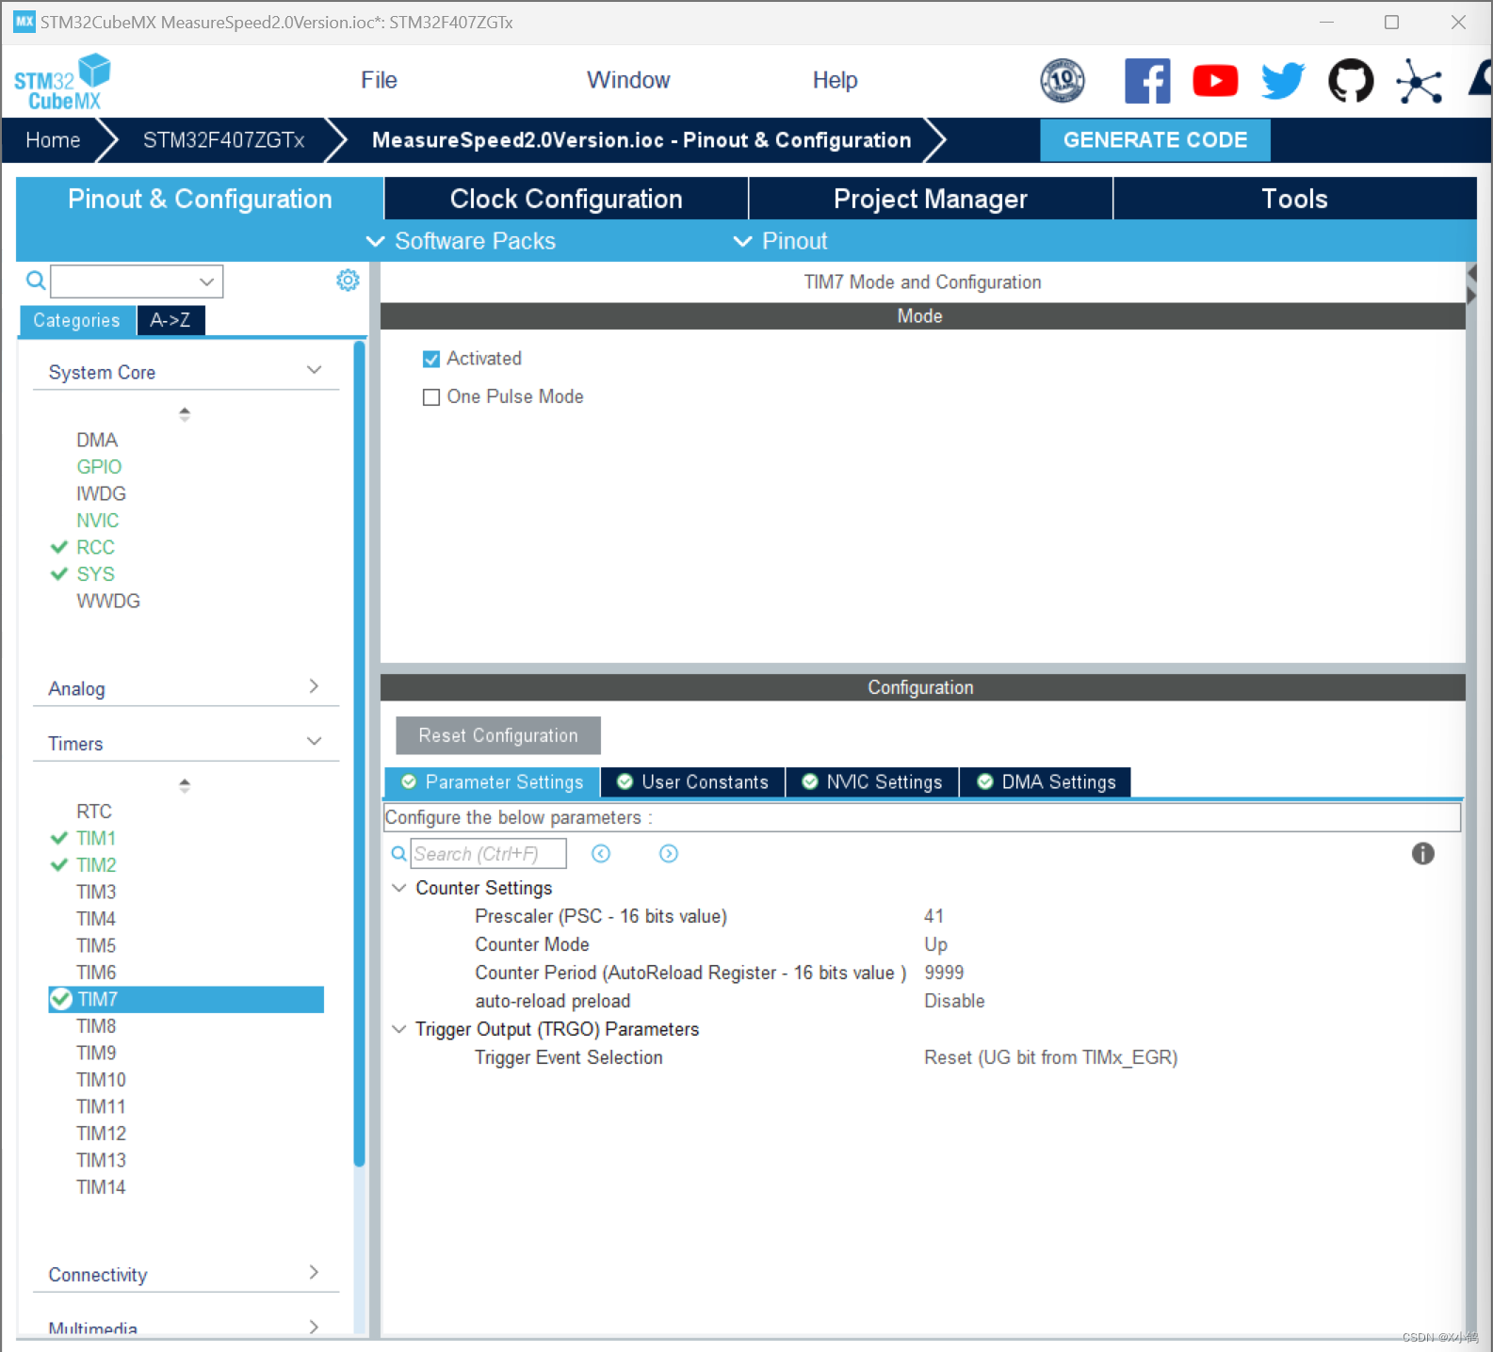This screenshot has width=1493, height=1352.
Task: Click the Prescaler value 41
Action: [x=933, y=916]
